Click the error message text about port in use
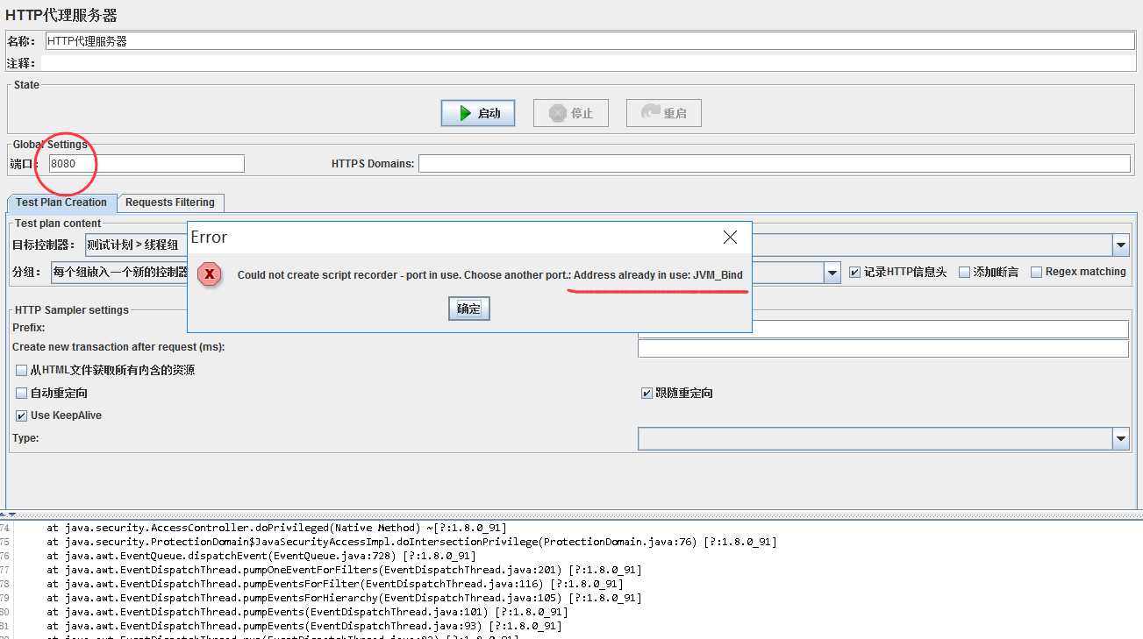Viewport: 1143px width, 639px height. coord(490,275)
